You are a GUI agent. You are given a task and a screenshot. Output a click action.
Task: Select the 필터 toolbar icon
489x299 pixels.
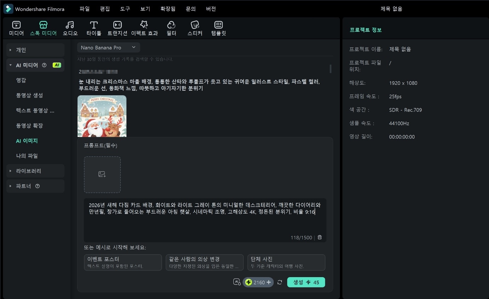coord(171,28)
